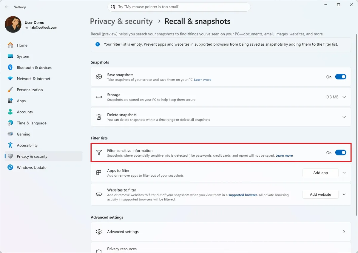This screenshot has height=253, width=358.
Task: Expand the Delete snapshots section
Action: pyautogui.click(x=344, y=117)
